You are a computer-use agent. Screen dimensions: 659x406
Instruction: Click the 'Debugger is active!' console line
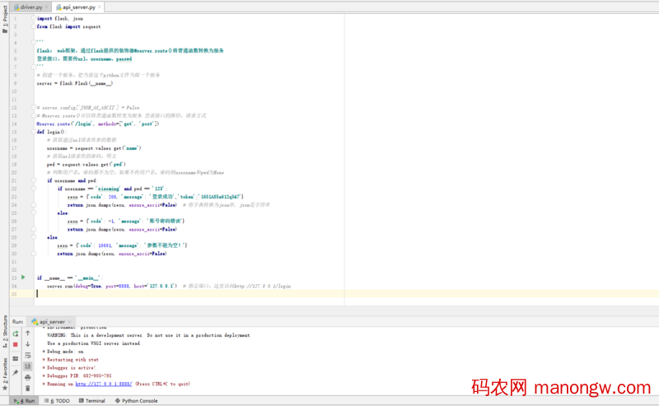point(71,368)
